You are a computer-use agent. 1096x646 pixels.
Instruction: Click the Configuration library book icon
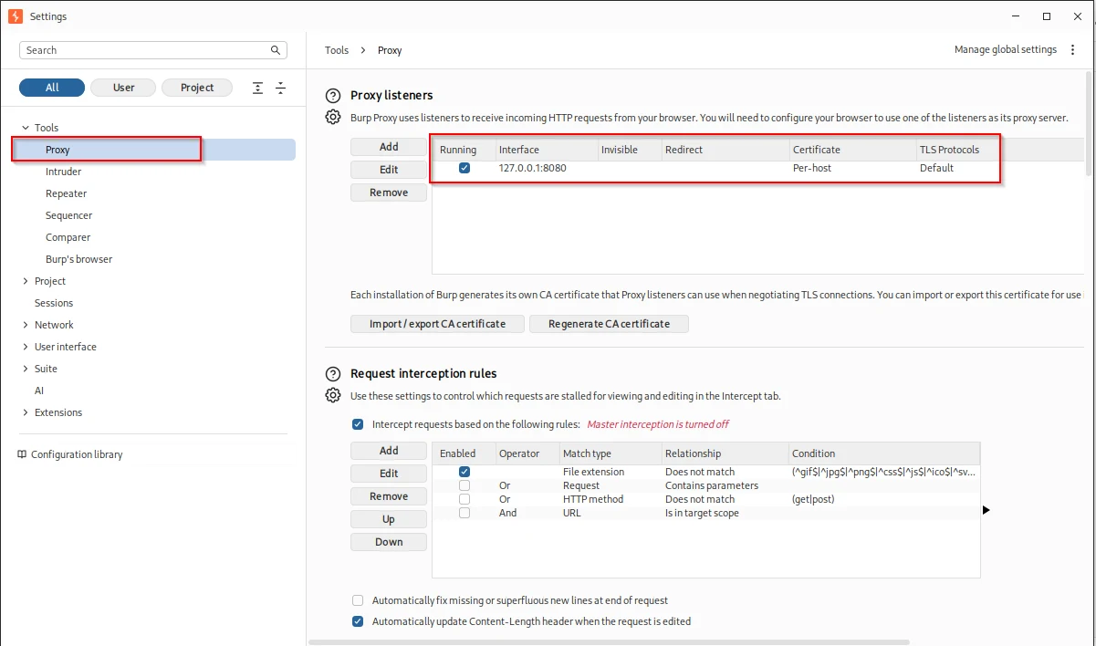[23, 454]
